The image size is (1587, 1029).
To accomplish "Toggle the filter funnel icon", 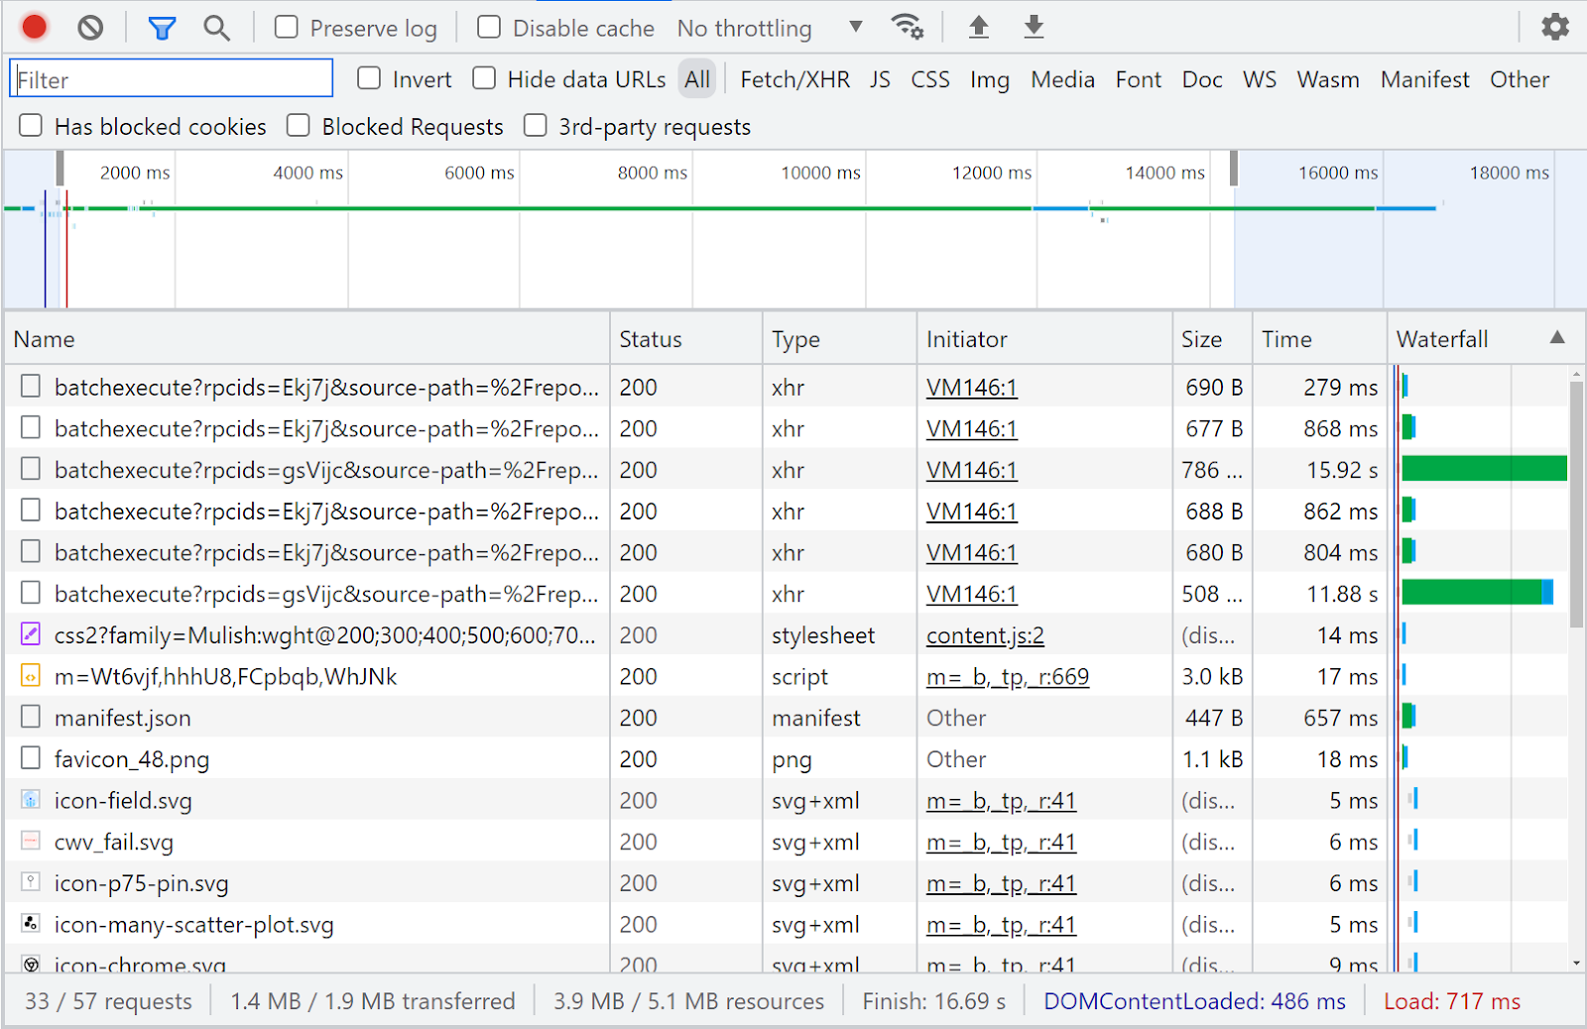I will tap(162, 28).
